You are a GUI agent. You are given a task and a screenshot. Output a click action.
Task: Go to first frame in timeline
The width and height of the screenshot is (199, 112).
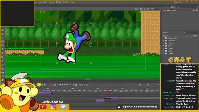click(x=60, y=85)
